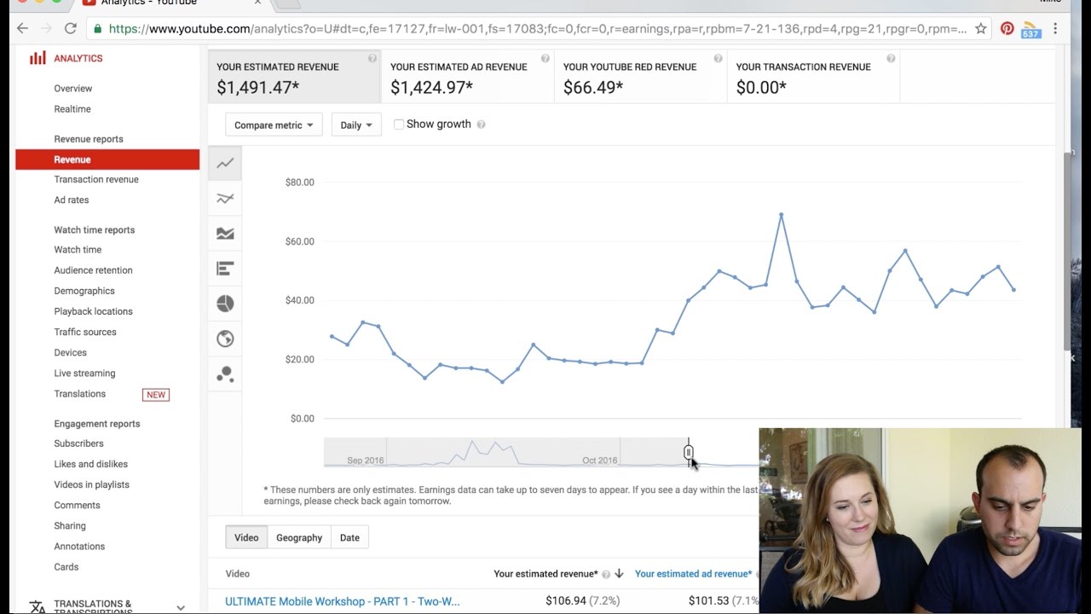Click the browser forward arrow
The image size is (1091, 614).
46,28
